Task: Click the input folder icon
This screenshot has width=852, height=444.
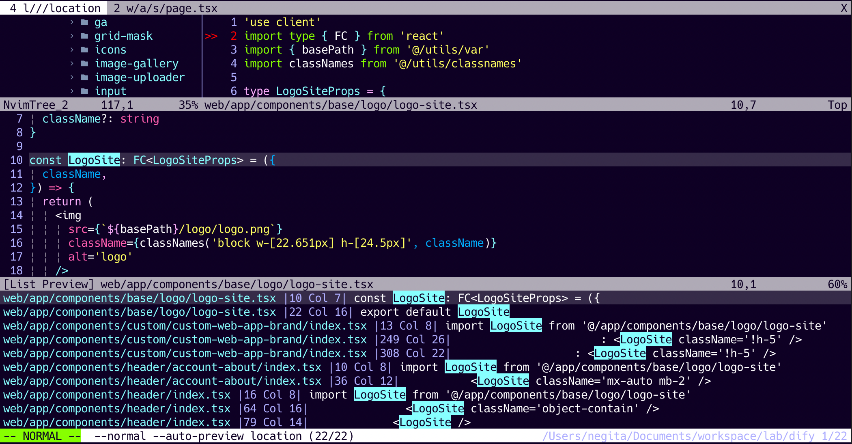Action: [84, 91]
